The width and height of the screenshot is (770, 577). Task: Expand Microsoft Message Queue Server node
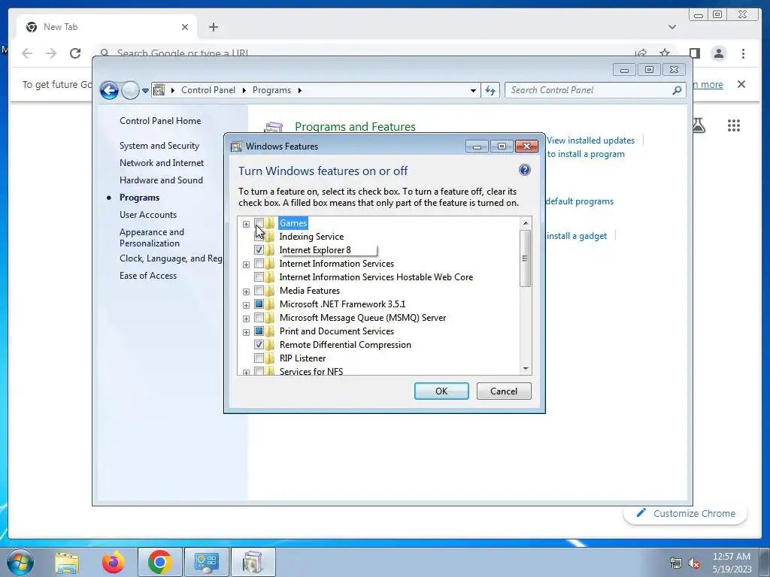(246, 319)
